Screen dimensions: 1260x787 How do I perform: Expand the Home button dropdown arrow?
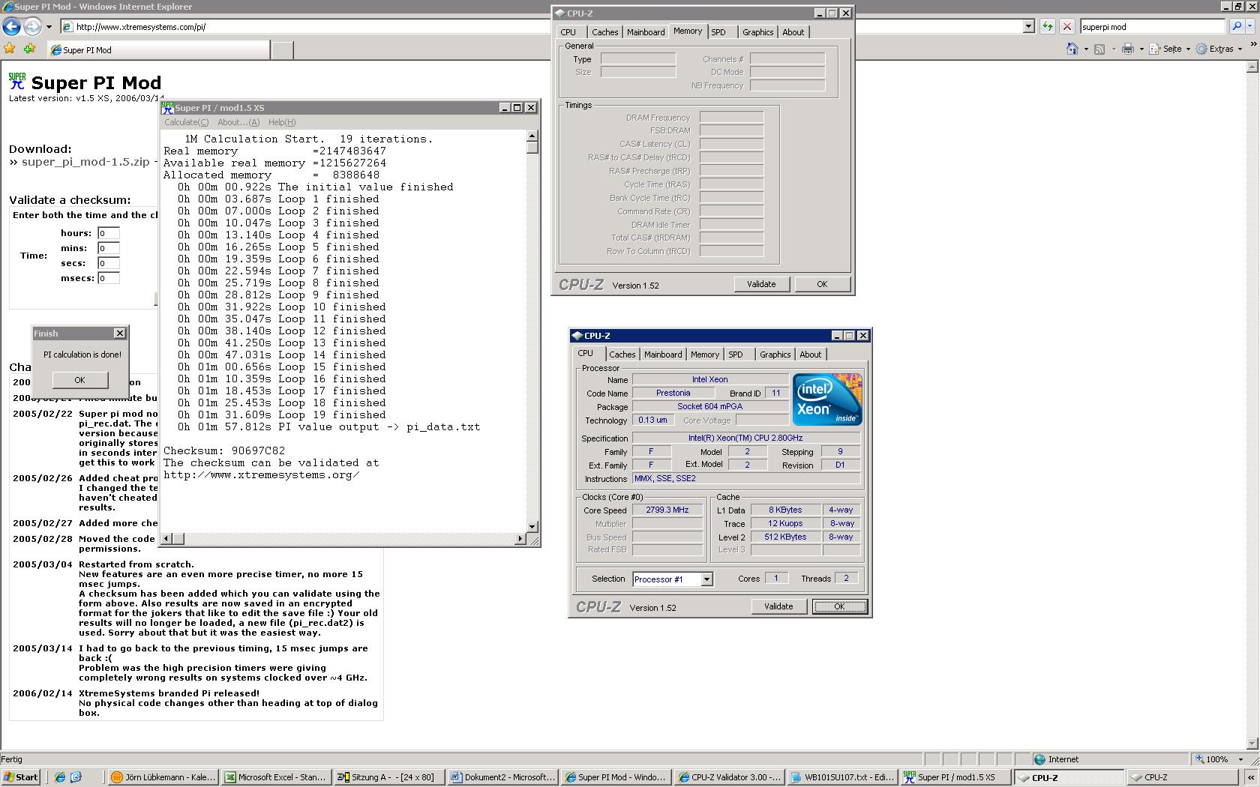pos(1086,49)
